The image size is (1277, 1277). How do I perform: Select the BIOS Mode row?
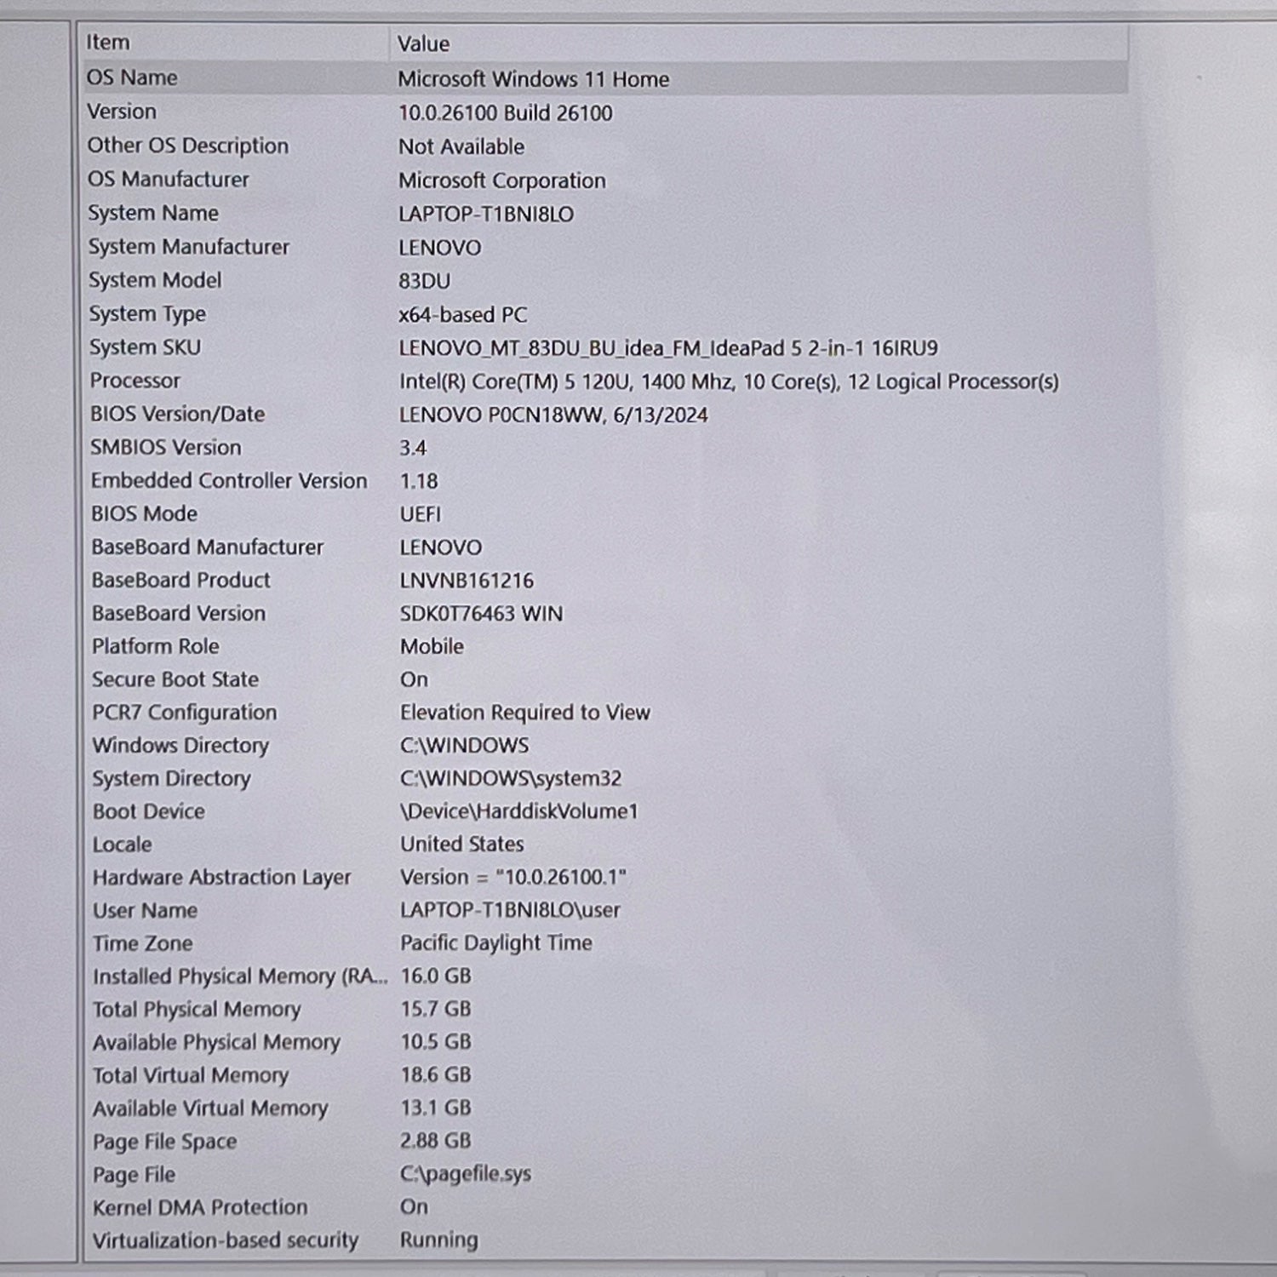(x=145, y=513)
